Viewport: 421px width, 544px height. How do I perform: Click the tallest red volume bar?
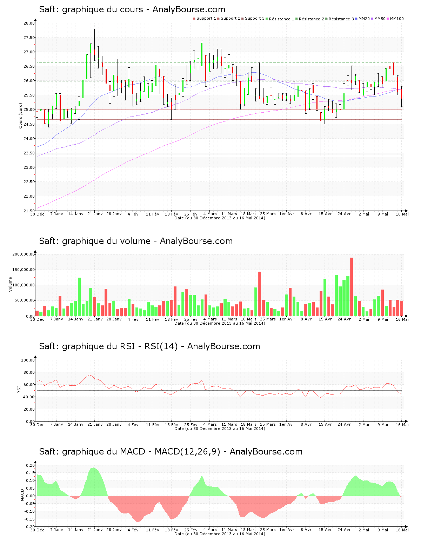coord(352,286)
